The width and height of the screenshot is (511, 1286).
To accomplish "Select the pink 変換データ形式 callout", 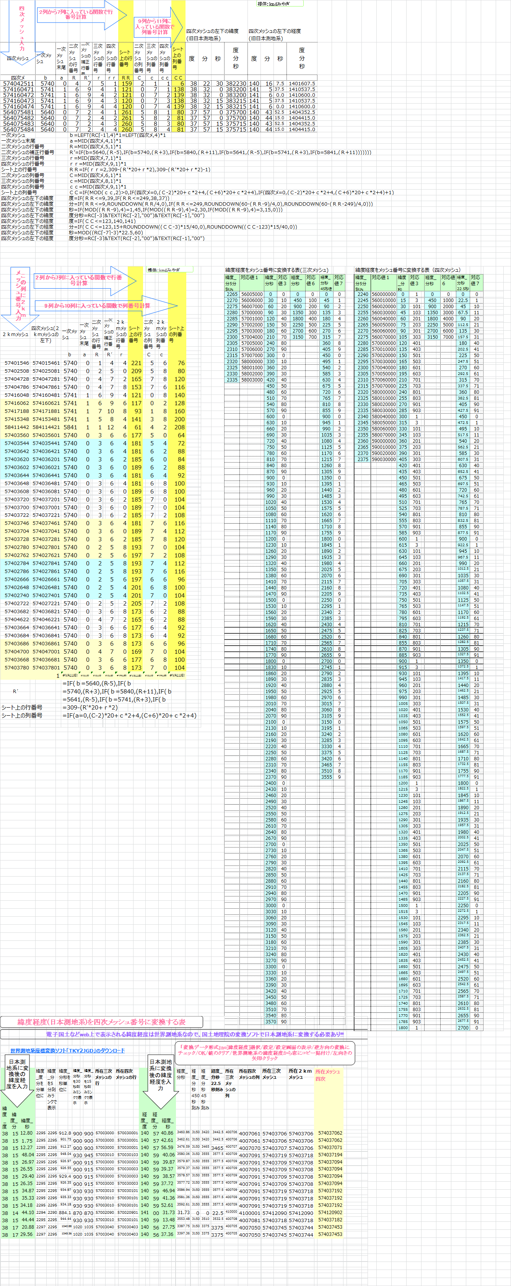I will click(265, 1053).
